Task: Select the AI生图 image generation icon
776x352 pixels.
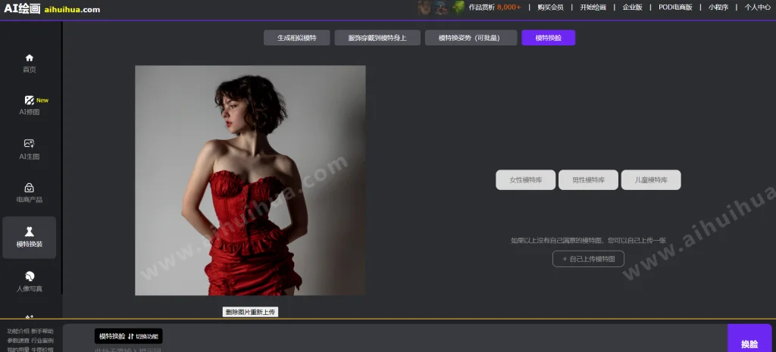Action: (30, 143)
